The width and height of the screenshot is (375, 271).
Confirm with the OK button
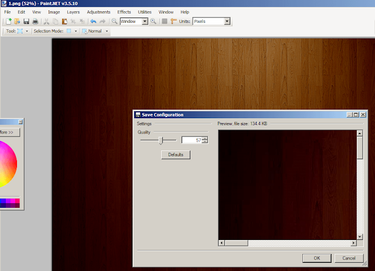317,258
